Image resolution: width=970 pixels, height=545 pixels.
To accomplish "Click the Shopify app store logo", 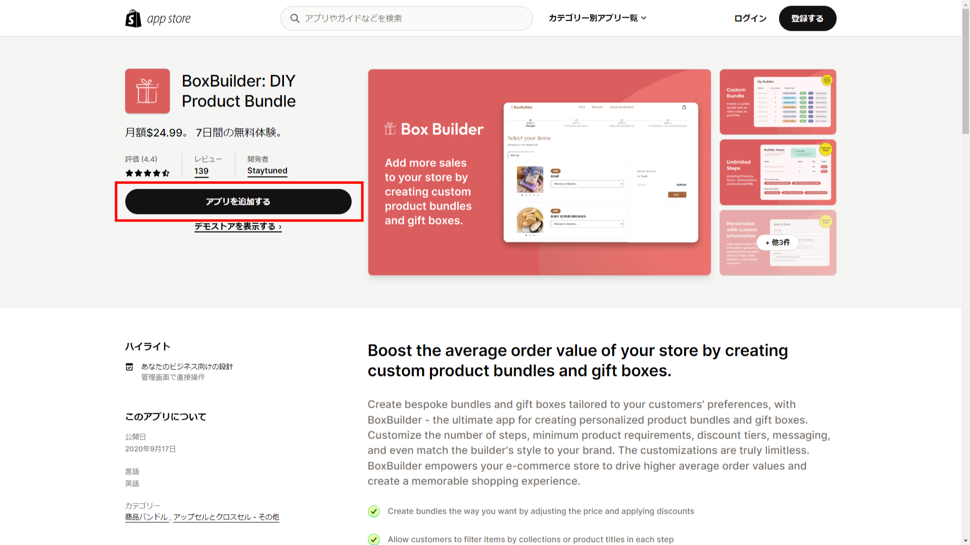I will click(158, 19).
